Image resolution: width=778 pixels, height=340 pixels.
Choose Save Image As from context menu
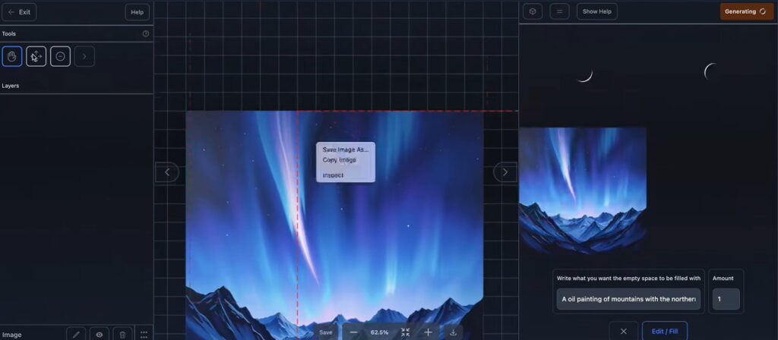345,150
